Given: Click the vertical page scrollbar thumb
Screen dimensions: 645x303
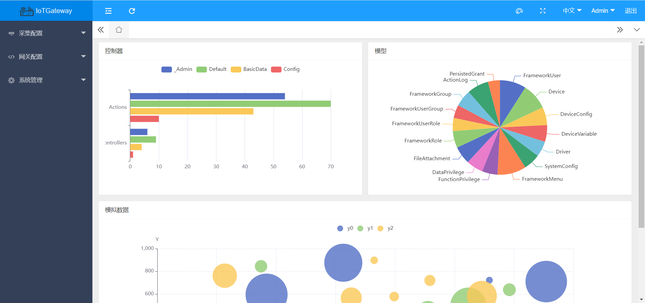Looking at the screenshot, I should pyautogui.click(x=641, y=136).
